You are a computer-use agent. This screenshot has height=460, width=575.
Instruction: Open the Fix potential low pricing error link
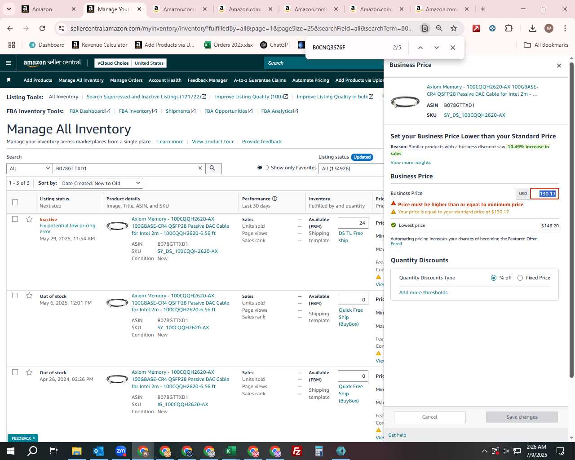click(x=67, y=229)
